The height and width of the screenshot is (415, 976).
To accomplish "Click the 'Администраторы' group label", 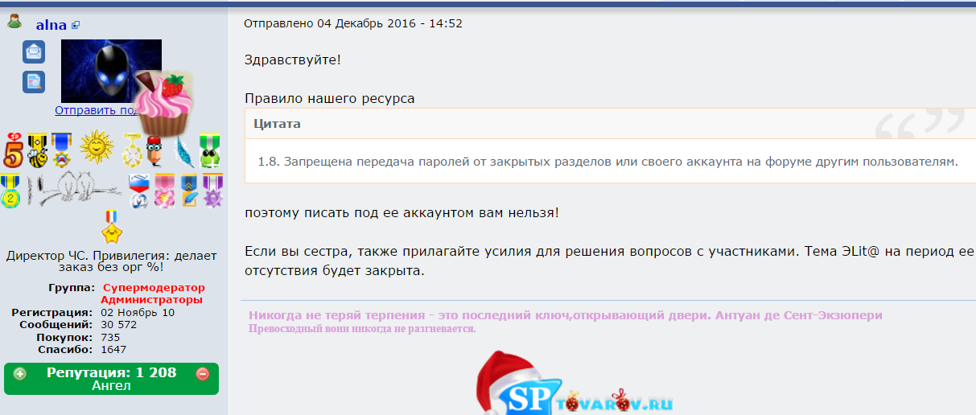I will (x=151, y=299).
